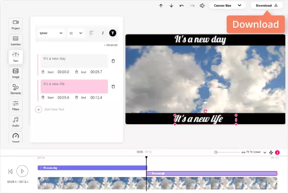Click the Download button
The height and width of the screenshot is (193, 288).
pos(267,5)
